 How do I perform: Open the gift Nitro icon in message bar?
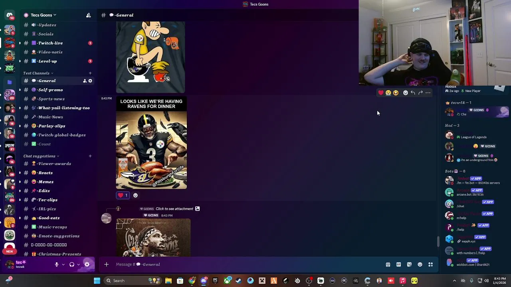[x=388, y=264]
